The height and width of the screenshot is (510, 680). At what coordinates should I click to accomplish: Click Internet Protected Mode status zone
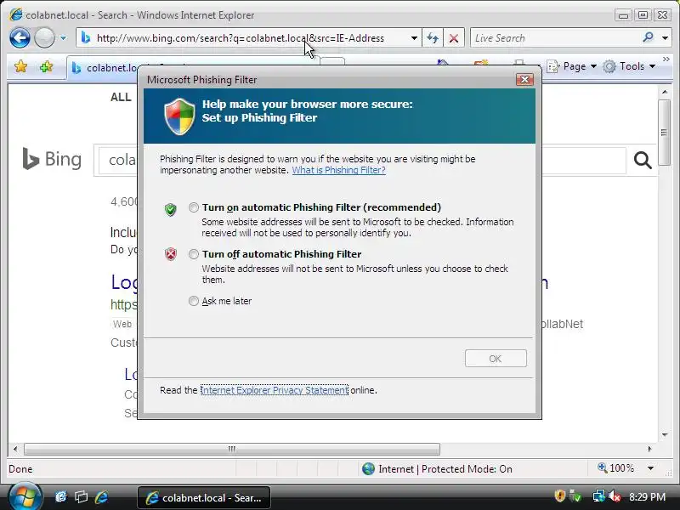pyautogui.click(x=437, y=469)
